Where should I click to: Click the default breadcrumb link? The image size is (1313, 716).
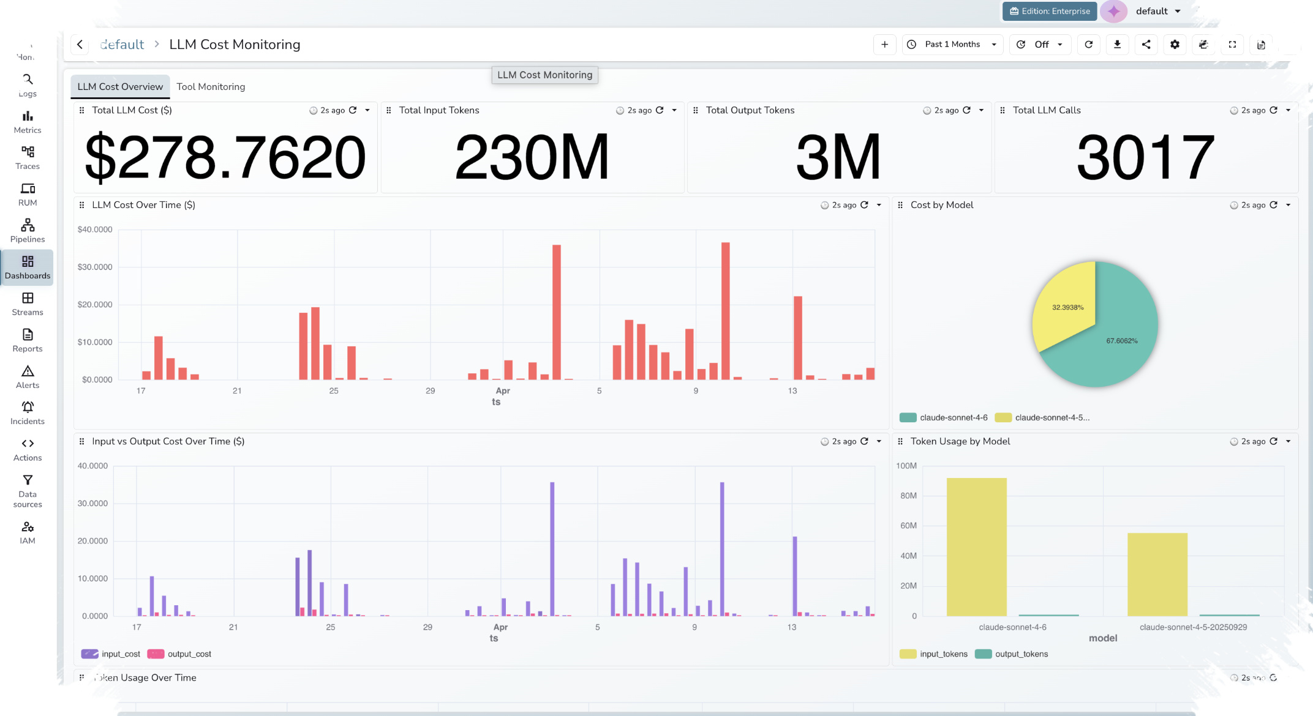122,44
